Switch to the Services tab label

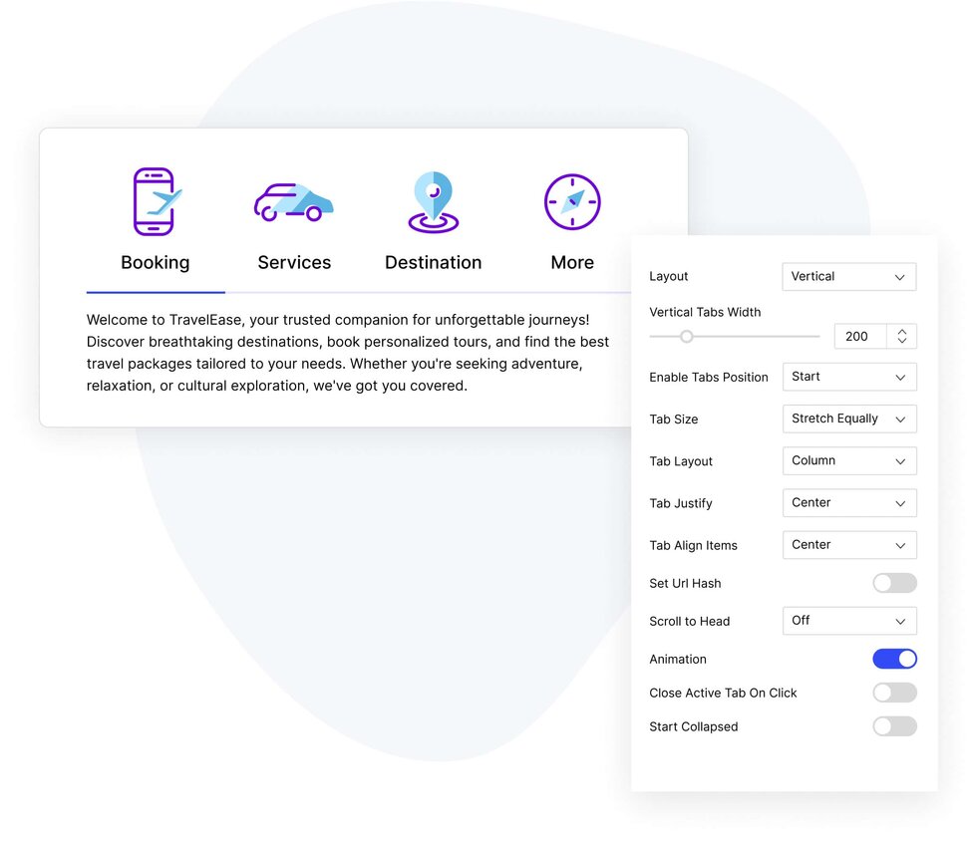[x=294, y=263]
